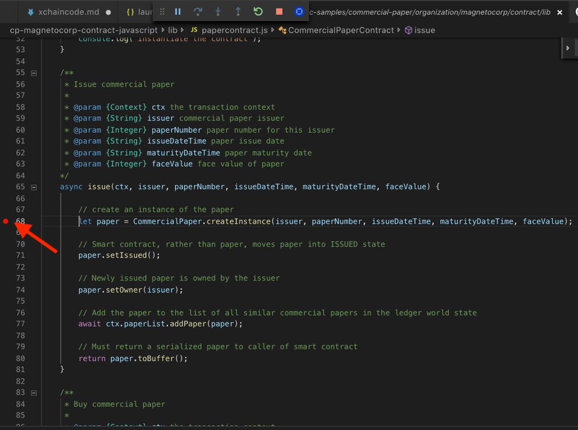Open CommercialPaperContract class breadcrumb

click(341, 30)
